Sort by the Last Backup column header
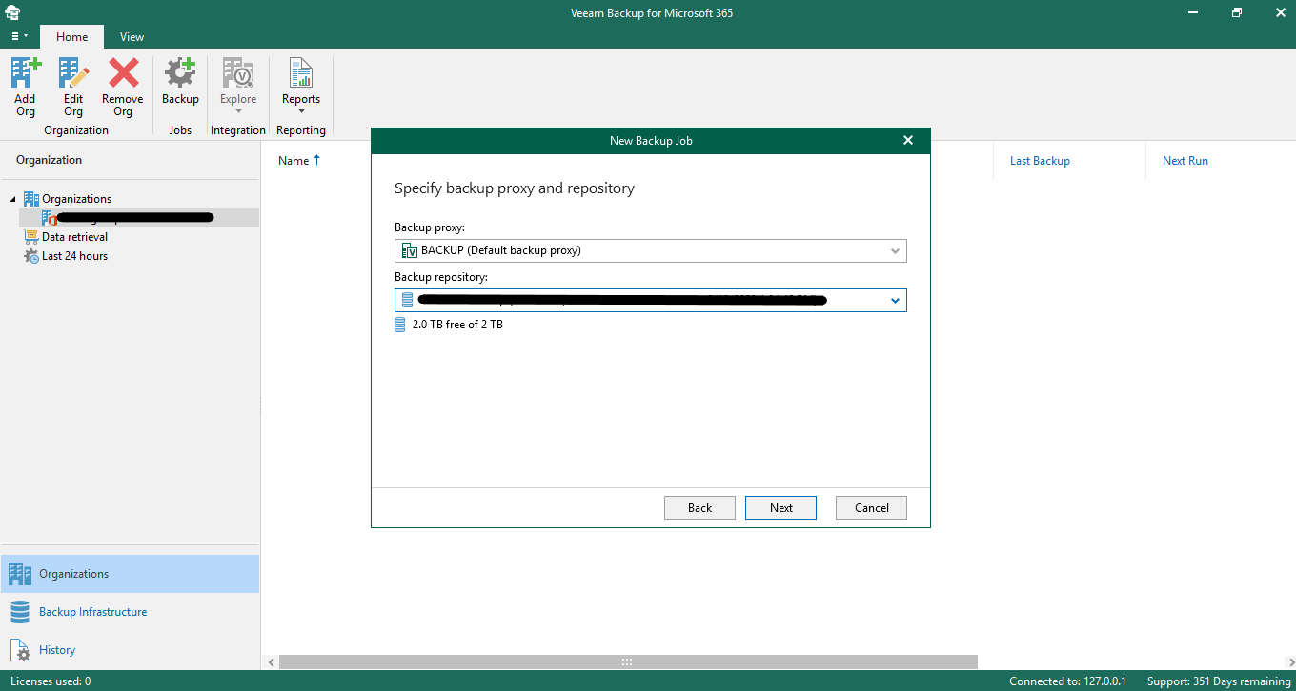Viewport: 1296px width, 691px height. tap(1040, 161)
